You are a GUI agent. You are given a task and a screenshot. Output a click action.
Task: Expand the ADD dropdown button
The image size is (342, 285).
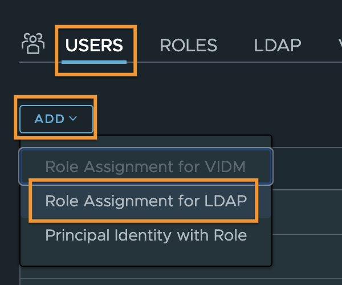coord(56,119)
